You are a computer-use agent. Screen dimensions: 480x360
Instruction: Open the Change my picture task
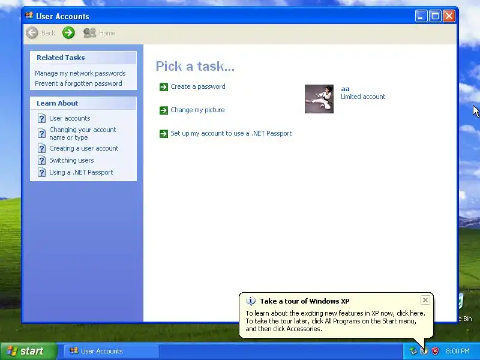coord(197,110)
